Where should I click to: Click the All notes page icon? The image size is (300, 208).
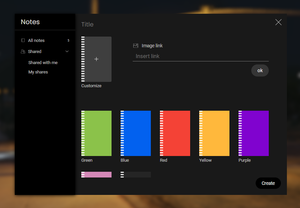click(23, 40)
